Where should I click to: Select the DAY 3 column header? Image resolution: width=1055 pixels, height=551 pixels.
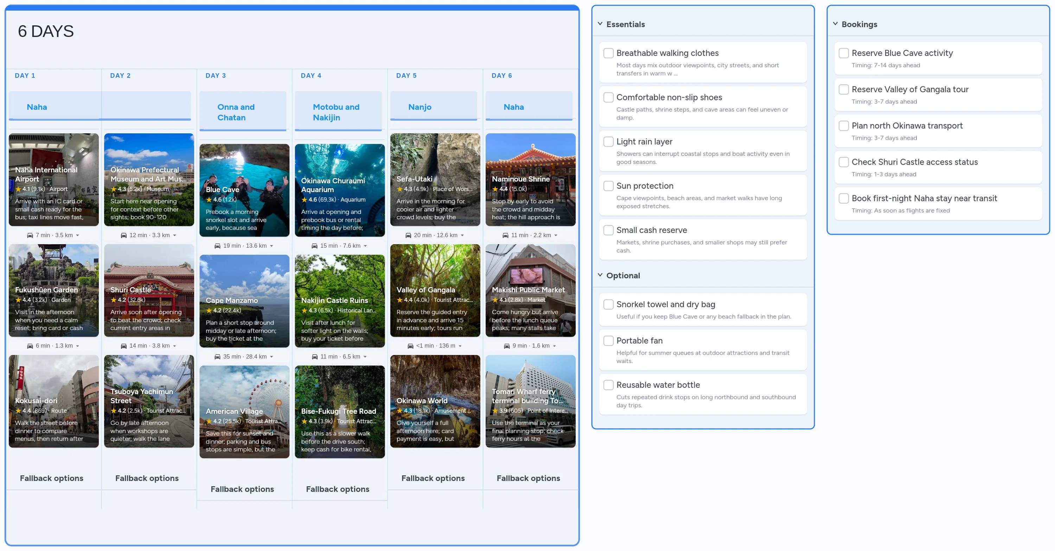[216, 75]
